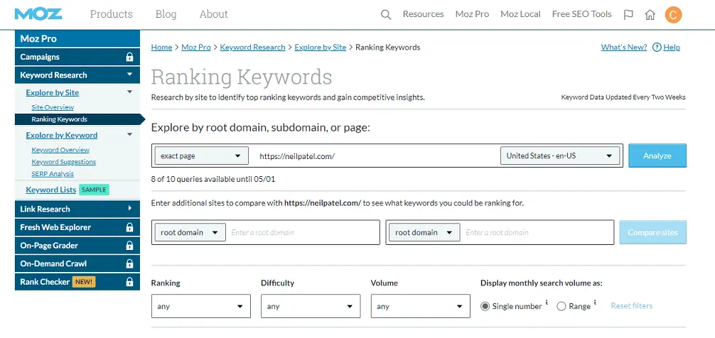
Task: Open United States - en-US locale dropdown
Action: [560, 156]
